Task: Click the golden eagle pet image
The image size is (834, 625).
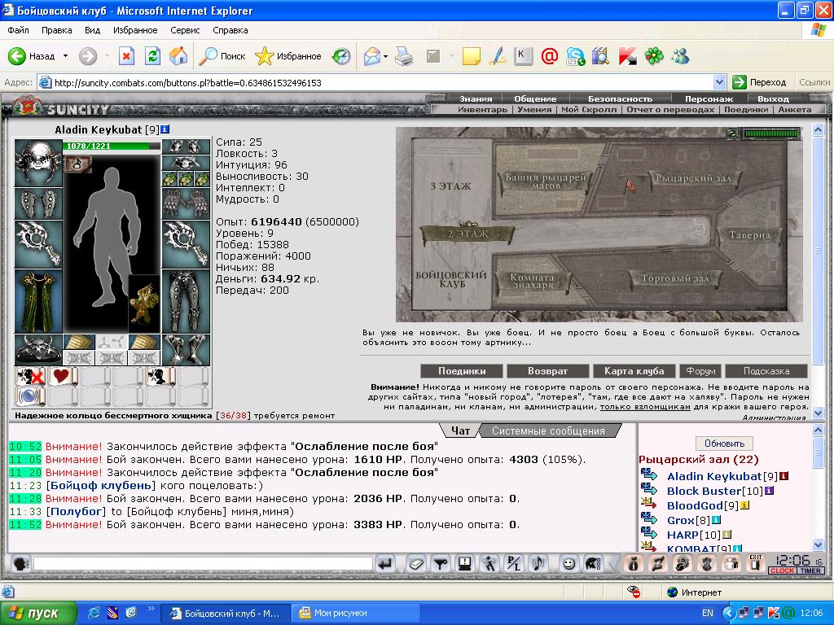Action: [x=145, y=304]
